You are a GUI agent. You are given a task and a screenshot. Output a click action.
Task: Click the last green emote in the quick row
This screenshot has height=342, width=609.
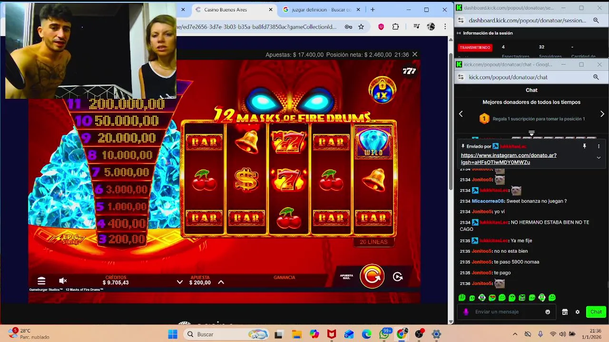coord(552,298)
